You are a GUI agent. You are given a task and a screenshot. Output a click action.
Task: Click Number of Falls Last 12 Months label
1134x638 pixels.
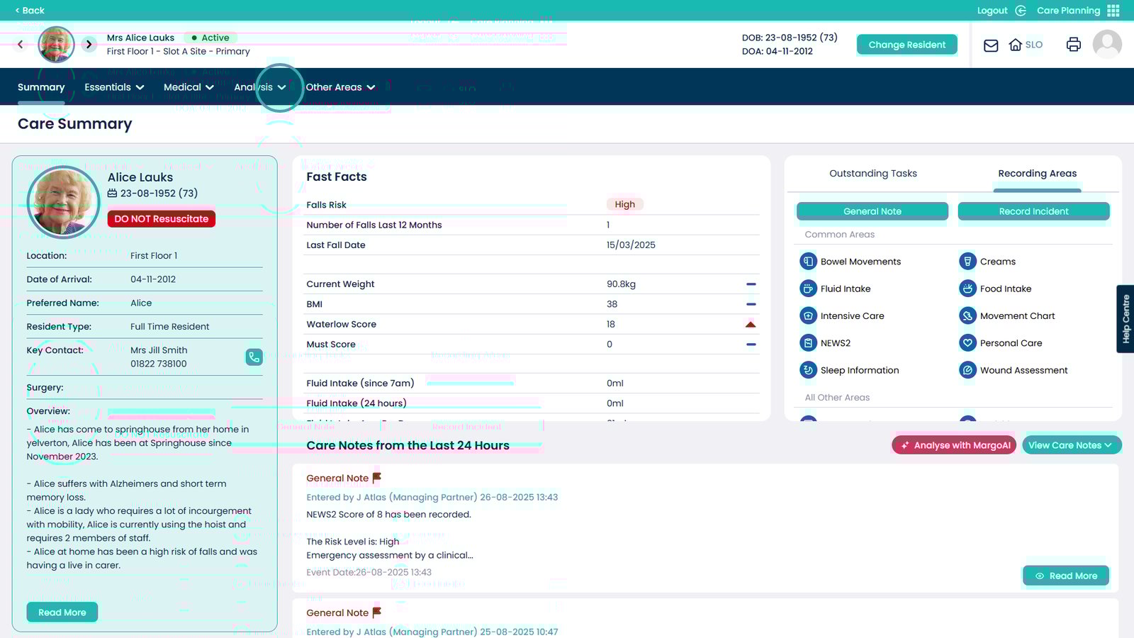(374, 225)
